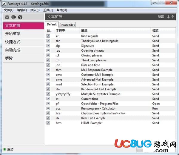Select the Date and time row
This screenshot has width=179, height=155.
(110, 65)
